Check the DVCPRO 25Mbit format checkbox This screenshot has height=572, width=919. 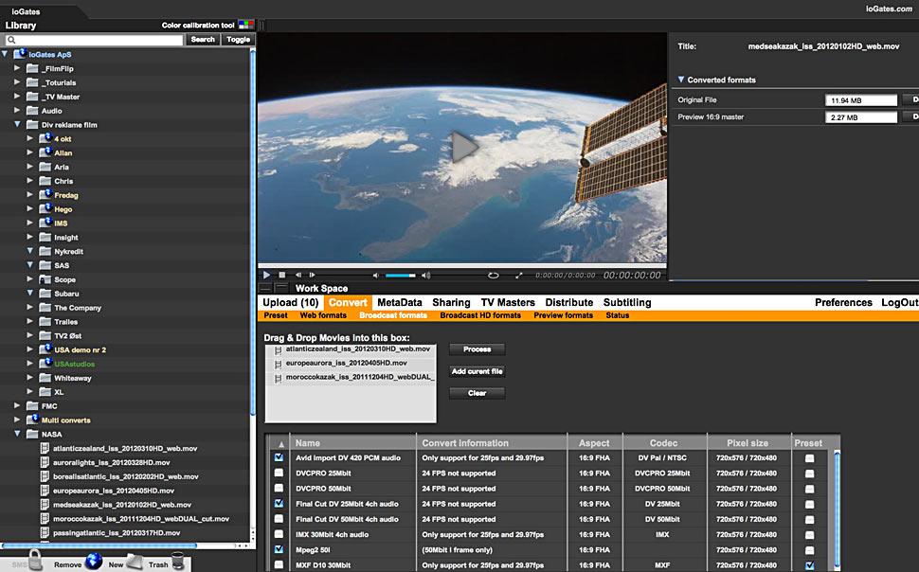point(279,474)
